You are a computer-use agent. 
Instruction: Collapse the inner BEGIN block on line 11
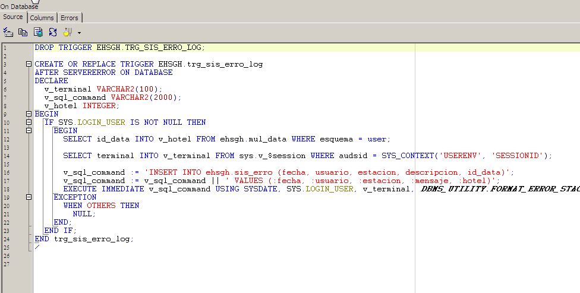point(29,131)
